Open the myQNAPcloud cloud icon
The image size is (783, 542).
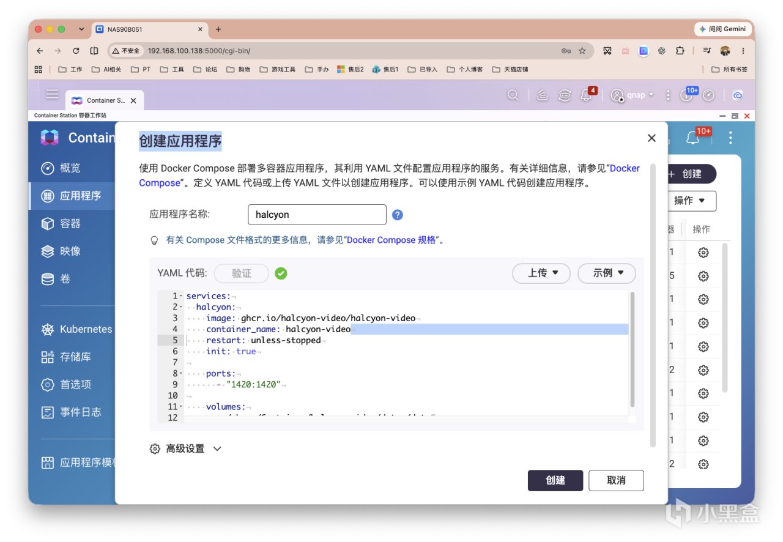[737, 95]
